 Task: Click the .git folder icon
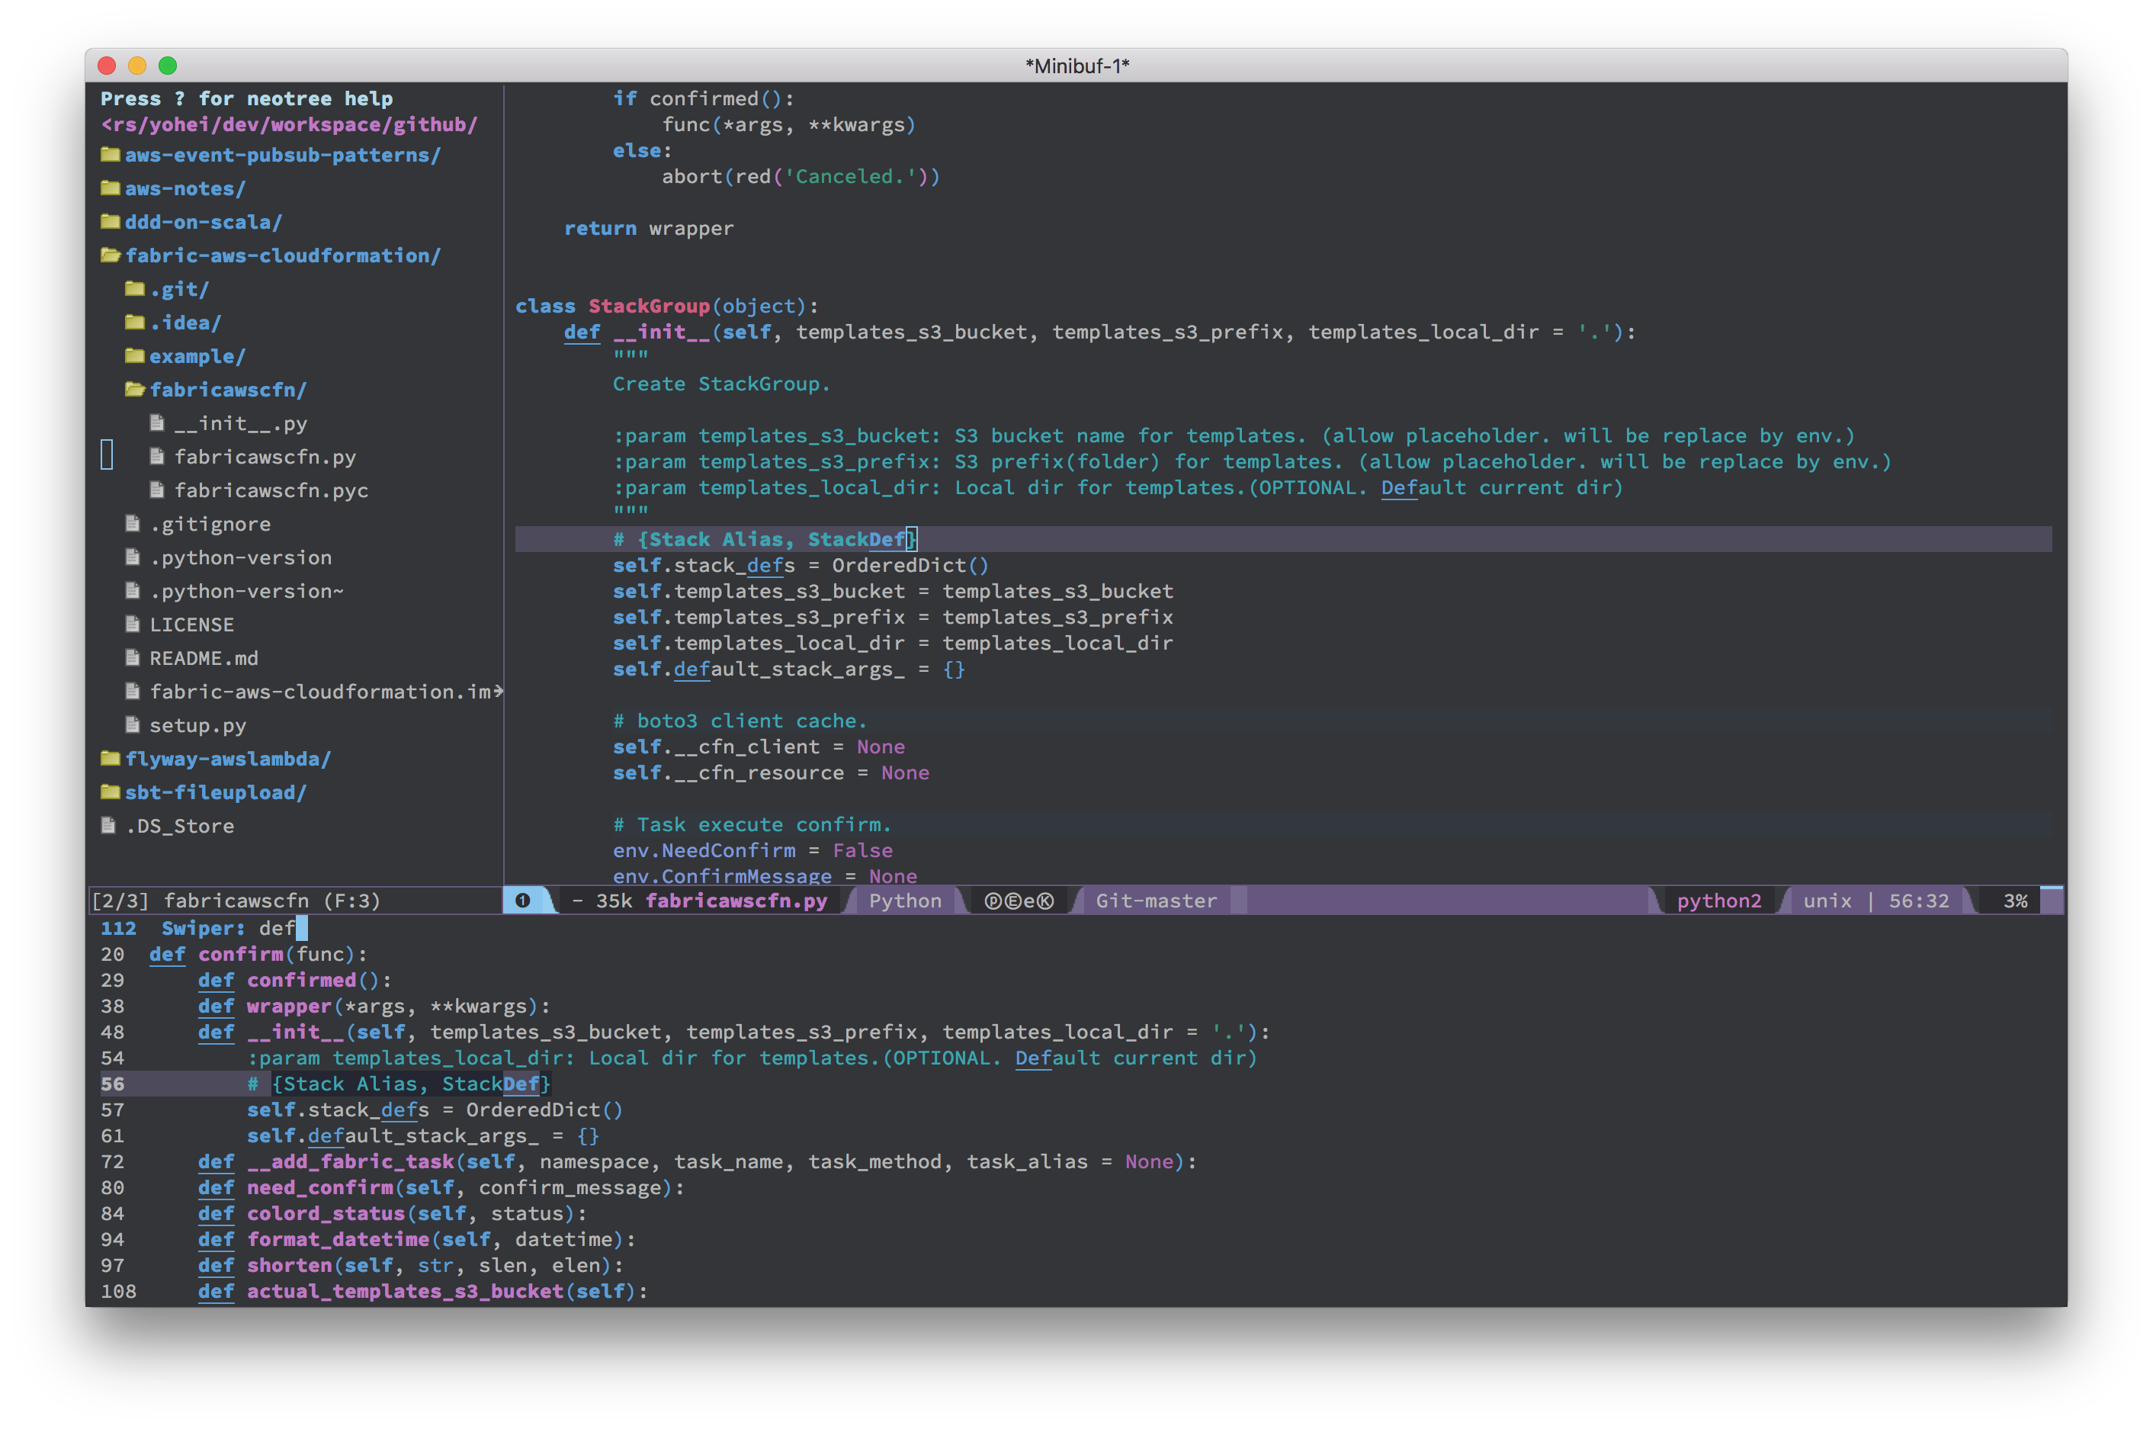pyautogui.click(x=135, y=289)
